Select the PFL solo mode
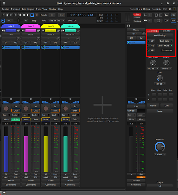 151,46
